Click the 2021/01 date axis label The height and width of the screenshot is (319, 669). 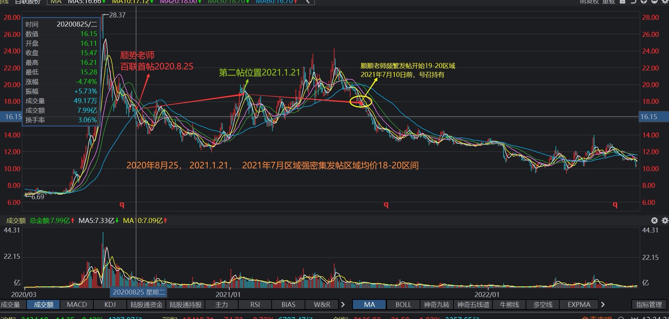tap(228, 295)
